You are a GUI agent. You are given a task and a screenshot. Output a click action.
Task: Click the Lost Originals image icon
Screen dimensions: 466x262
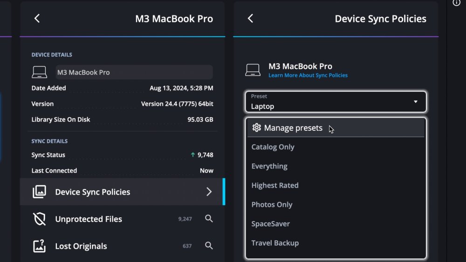pos(40,246)
